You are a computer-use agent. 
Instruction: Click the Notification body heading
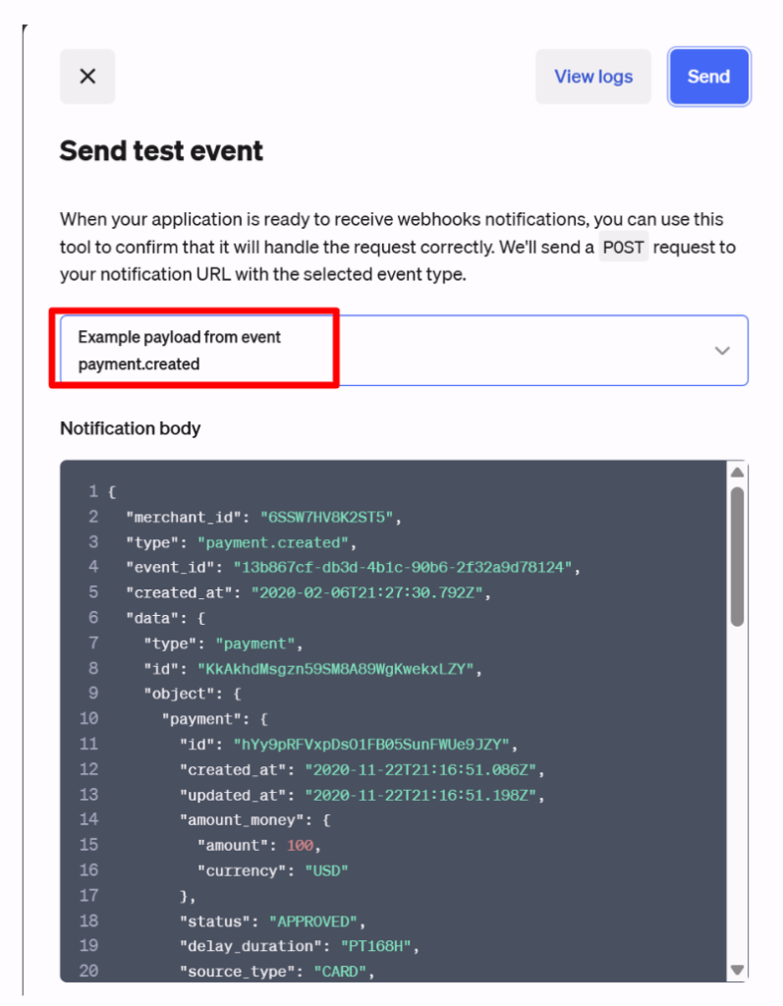(130, 428)
